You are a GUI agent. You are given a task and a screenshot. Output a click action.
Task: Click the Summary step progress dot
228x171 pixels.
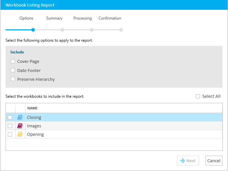pos(63,30)
